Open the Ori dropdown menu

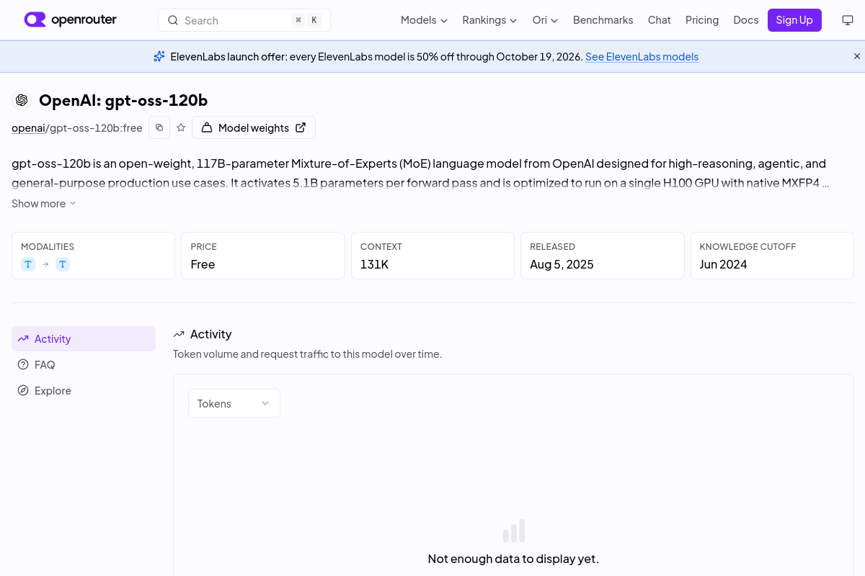coord(545,20)
